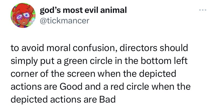Click the word "directors" in the first line
Screen dimensions: 218x111
138,48
